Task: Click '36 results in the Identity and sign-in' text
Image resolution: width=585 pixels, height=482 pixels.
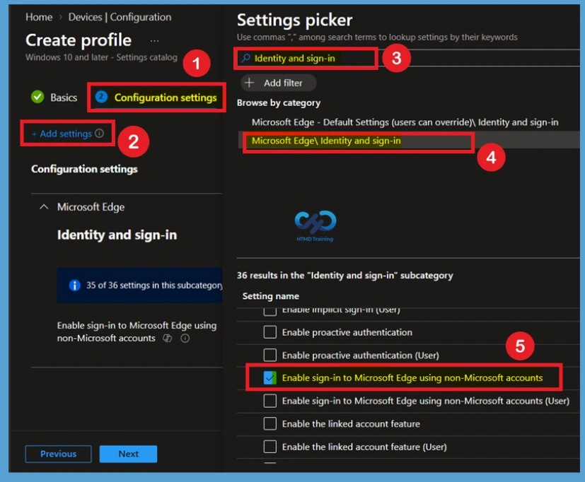Action: tap(344, 276)
